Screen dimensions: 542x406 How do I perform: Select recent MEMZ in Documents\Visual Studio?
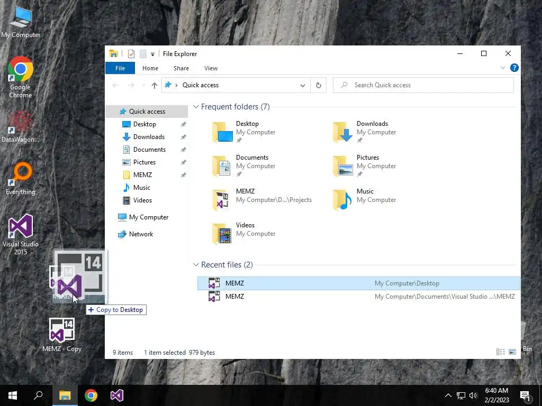pyautogui.click(x=359, y=297)
